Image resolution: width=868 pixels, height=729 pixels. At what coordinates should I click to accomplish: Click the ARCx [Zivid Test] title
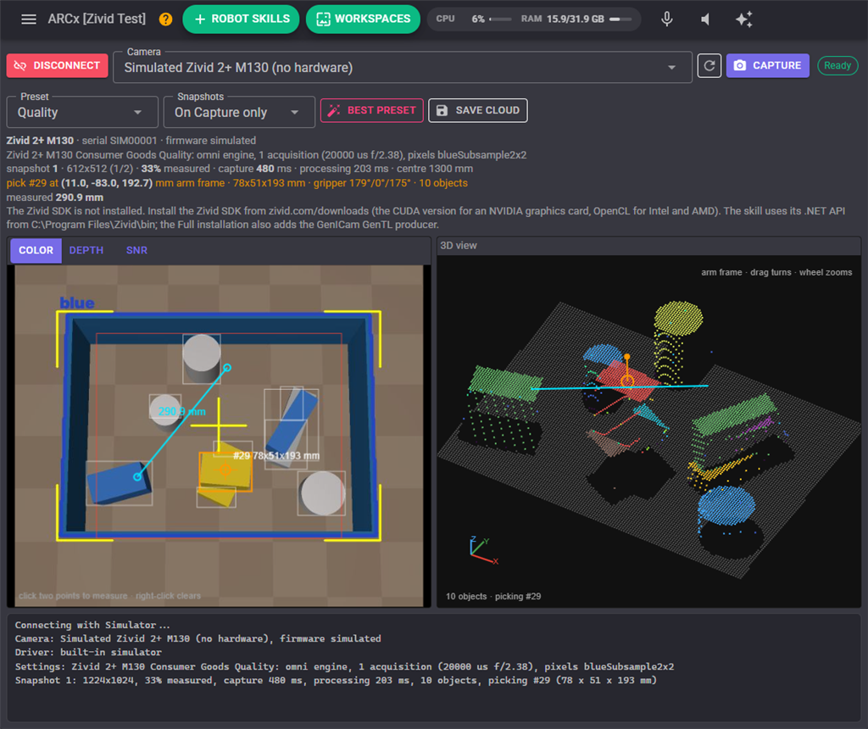tap(97, 19)
